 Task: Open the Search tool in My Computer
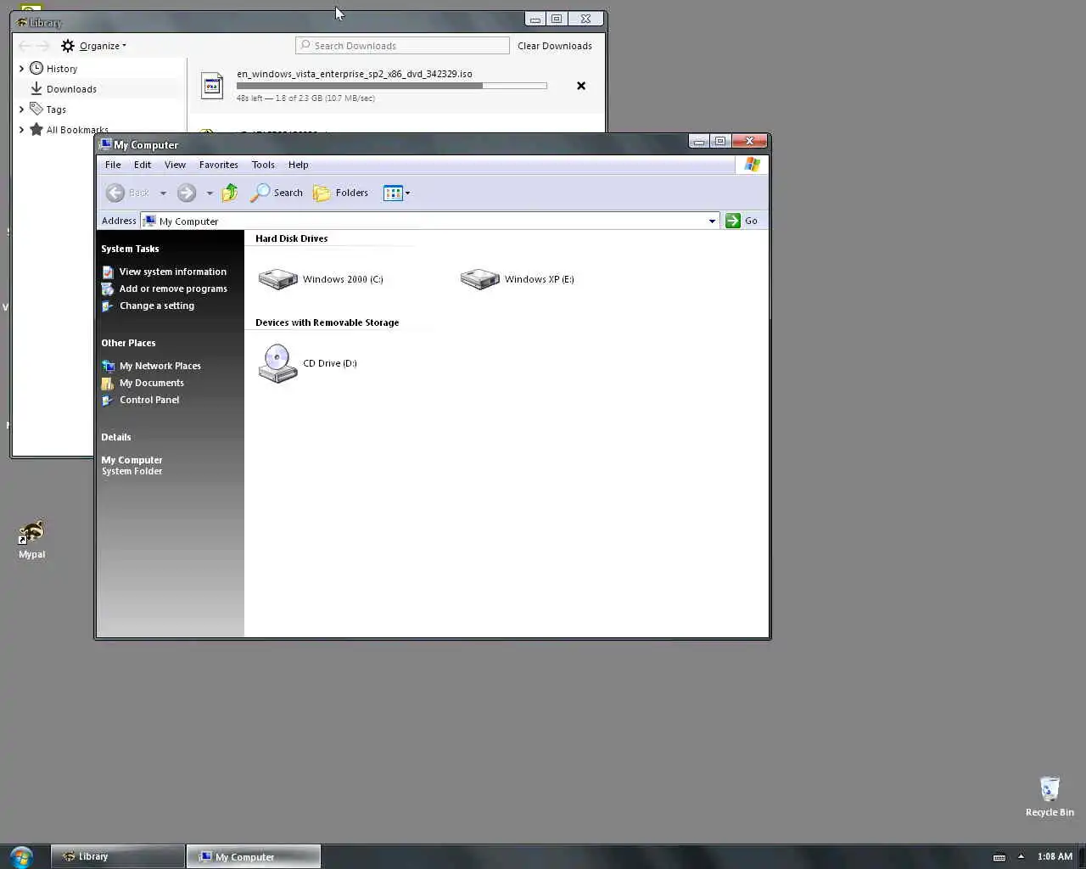pos(277,193)
